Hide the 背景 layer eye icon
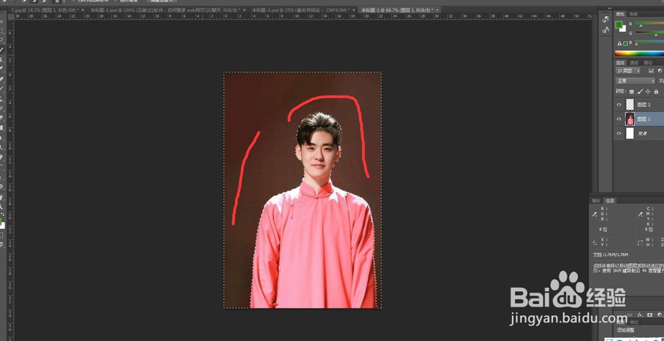664x341 pixels. 619,133
